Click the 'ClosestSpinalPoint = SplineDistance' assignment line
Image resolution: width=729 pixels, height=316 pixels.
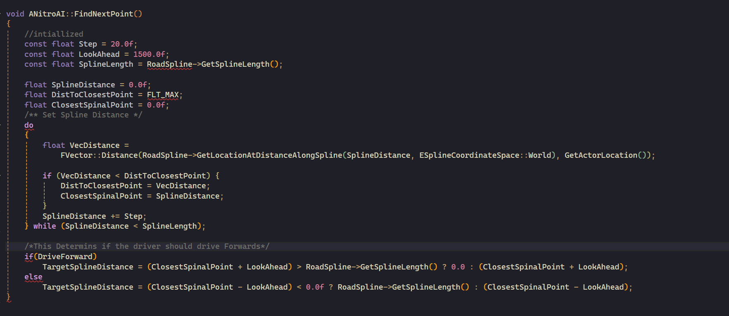pos(142,196)
